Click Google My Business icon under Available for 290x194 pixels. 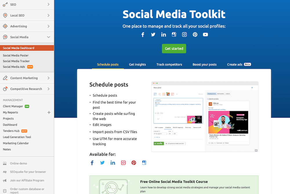click(x=144, y=163)
